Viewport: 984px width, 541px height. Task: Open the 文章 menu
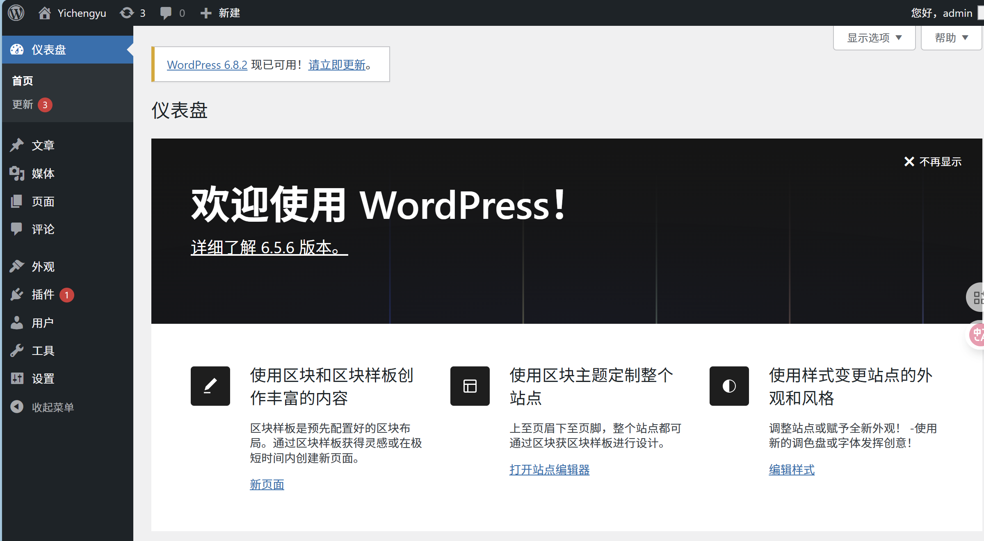(43, 145)
